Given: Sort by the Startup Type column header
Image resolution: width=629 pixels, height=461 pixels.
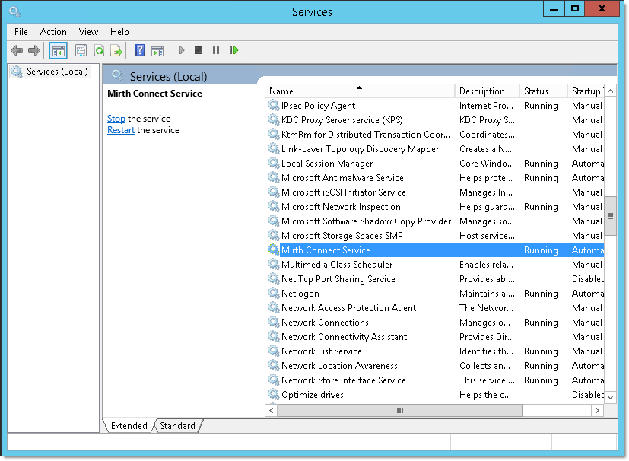Looking at the screenshot, I should (x=586, y=91).
